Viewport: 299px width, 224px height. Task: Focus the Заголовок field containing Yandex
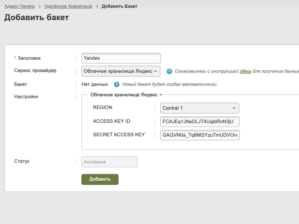121,58
